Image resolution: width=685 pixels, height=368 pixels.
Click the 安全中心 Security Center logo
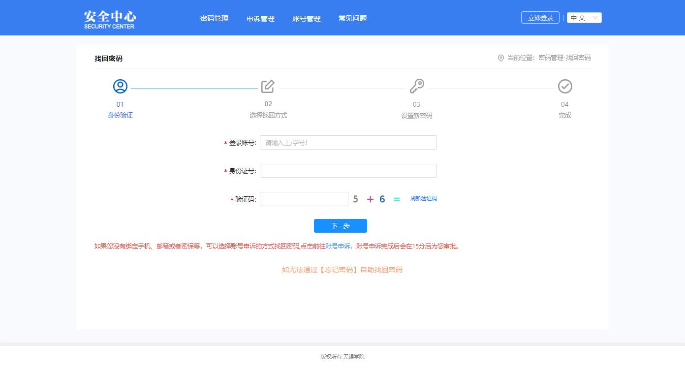pos(109,20)
